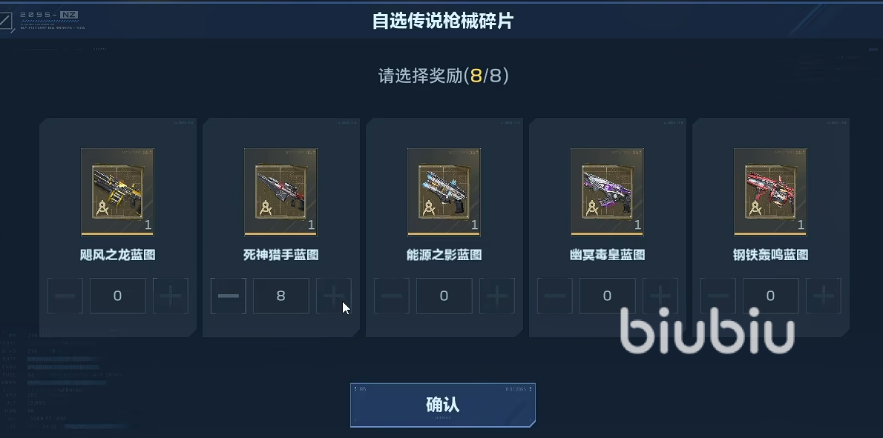Increase 飓风之龙蓝图 quantity with plus

[x=170, y=296]
